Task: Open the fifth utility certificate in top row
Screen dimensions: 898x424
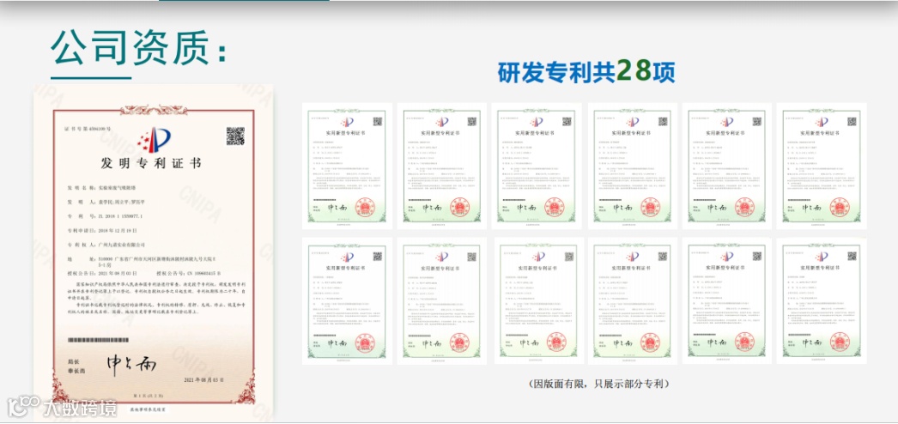Action: pos(727,166)
